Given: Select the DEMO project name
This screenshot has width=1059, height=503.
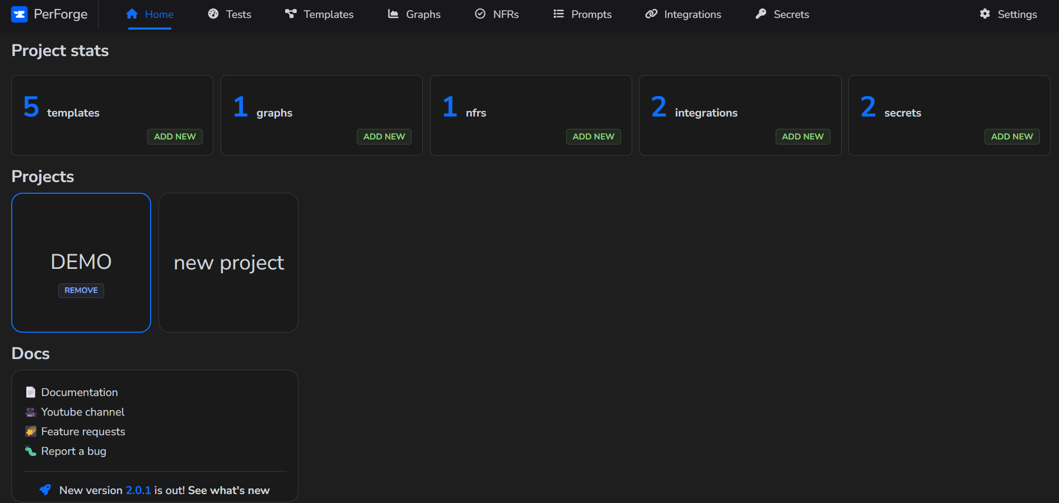Looking at the screenshot, I should [81, 262].
